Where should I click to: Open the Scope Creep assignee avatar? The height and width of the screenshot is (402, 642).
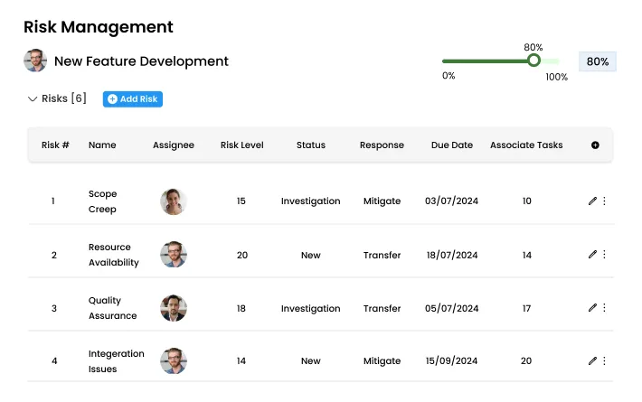coord(173,201)
